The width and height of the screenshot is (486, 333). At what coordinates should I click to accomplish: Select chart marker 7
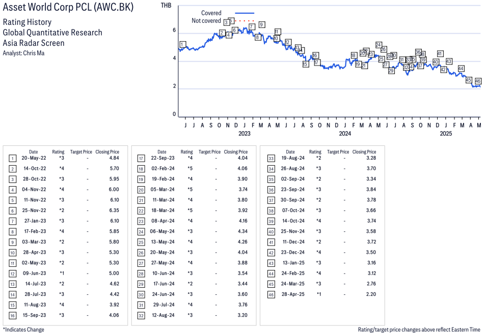[252, 27]
